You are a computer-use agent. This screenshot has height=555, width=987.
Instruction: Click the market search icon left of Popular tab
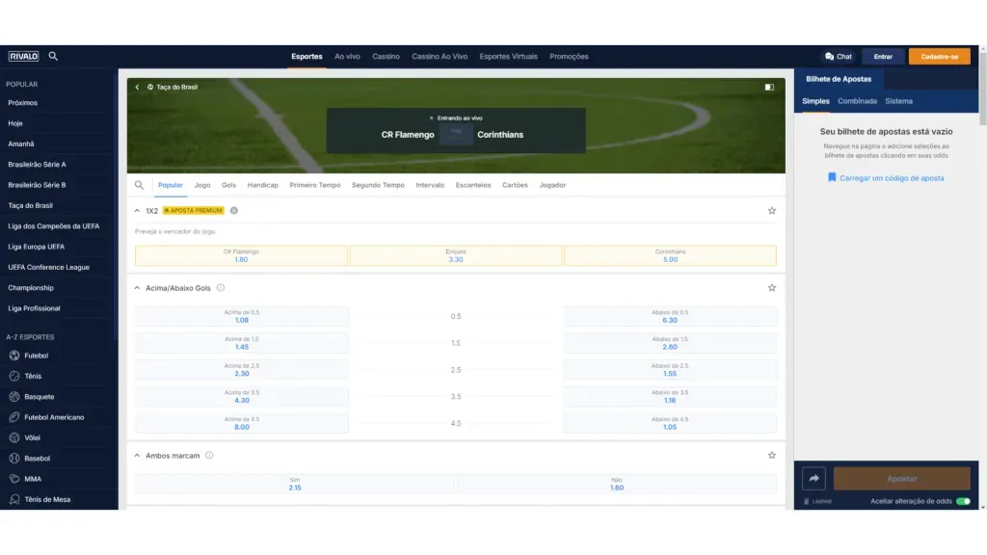point(140,185)
